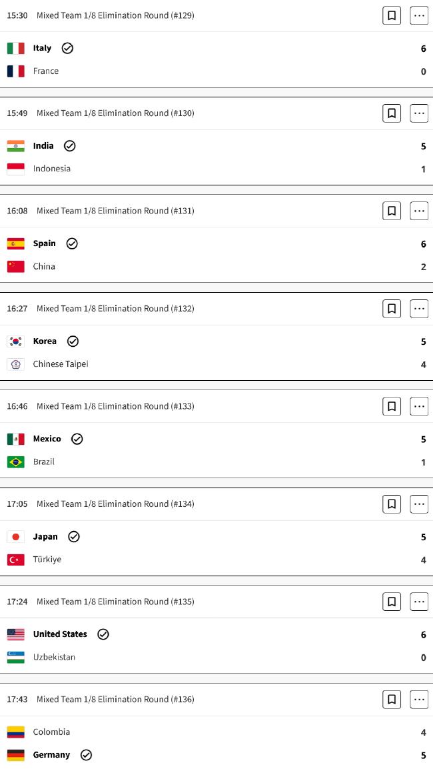Click the winner checkmark beside United States
The image size is (433, 771).
[103, 634]
